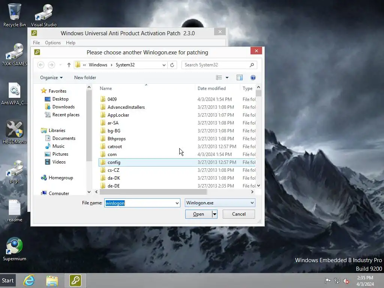Viewport: 384px width, 288px height.
Task: Select the HBCDMenu desktop icon
Action: click(x=15, y=132)
